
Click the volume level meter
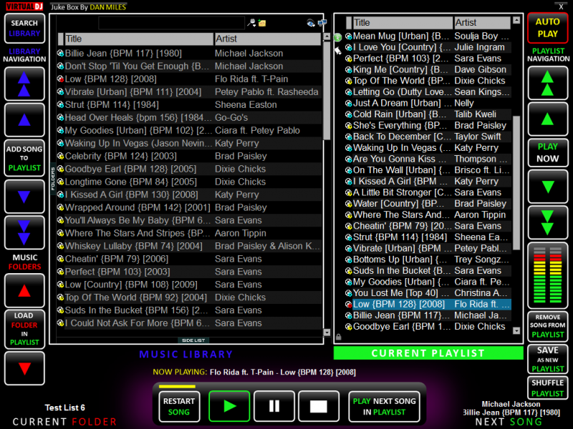point(547,275)
